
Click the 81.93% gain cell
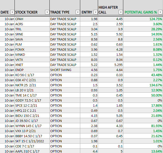click(143, 126)
